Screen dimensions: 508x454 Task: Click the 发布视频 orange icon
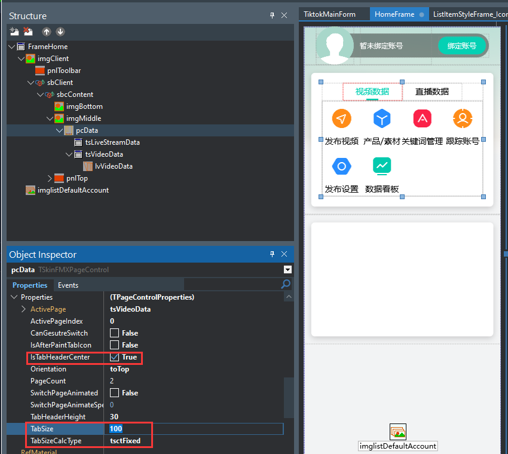click(341, 118)
